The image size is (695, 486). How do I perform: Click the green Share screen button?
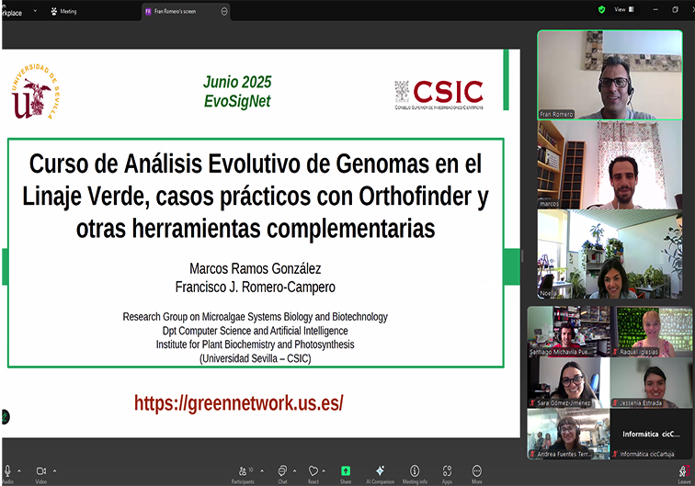click(x=346, y=470)
